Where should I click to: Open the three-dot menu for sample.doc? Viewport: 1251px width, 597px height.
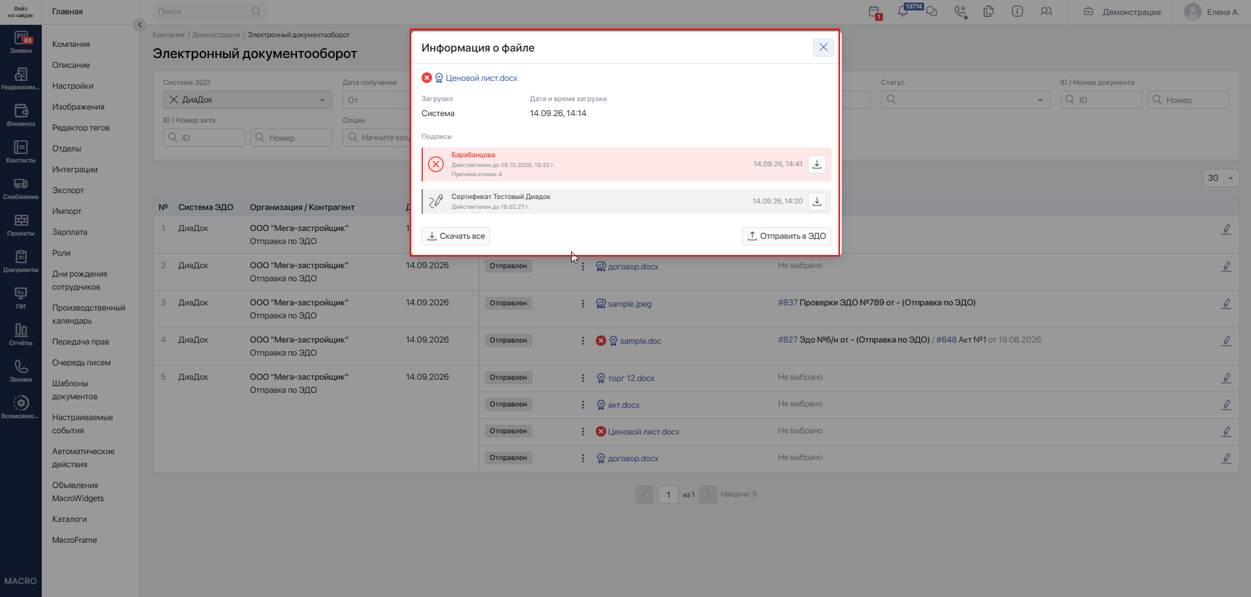click(583, 341)
